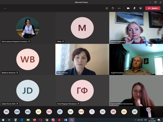The height and width of the screenshot is (122, 163).
Task: Open the Windows Start menu
Action: 3,120
